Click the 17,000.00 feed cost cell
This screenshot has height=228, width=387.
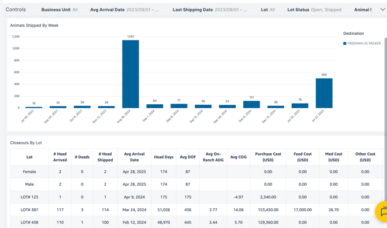click(303, 209)
